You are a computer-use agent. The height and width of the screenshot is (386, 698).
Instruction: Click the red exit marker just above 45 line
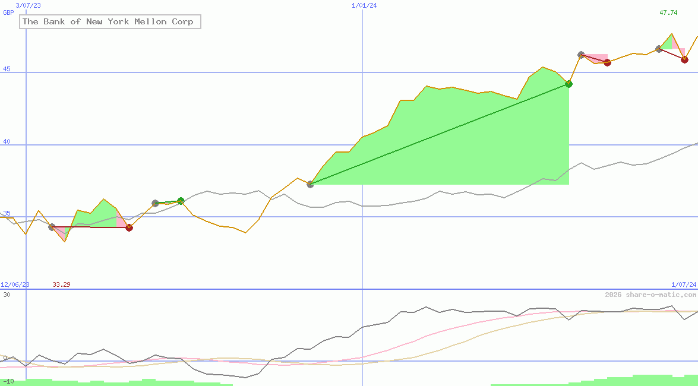[607, 62]
